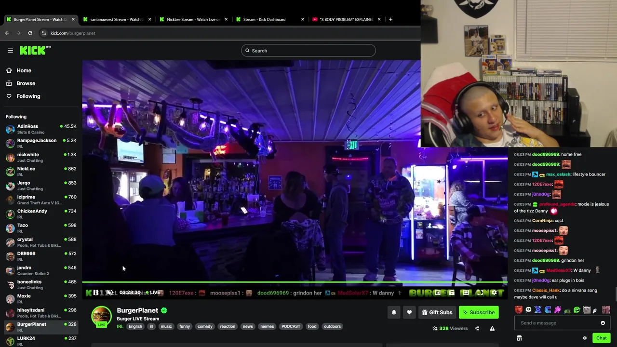
Task: Pause the live stream video
Action: (x=95, y=293)
